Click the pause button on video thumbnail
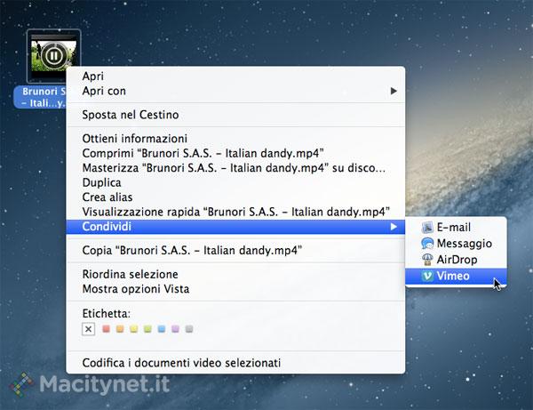533x410 pixels. pyautogui.click(x=53, y=55)
